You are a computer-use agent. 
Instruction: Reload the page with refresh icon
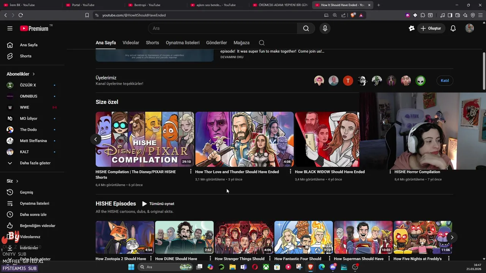[21, 15]
